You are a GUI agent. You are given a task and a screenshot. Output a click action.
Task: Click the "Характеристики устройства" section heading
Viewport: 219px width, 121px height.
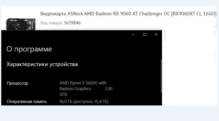point(42,64)
